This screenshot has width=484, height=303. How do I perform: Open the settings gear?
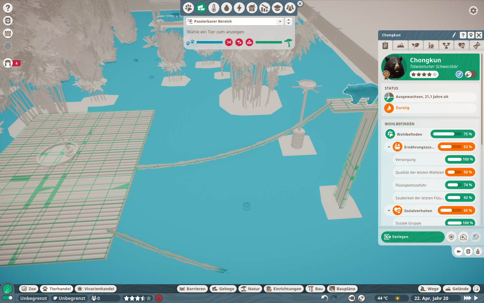473,10
